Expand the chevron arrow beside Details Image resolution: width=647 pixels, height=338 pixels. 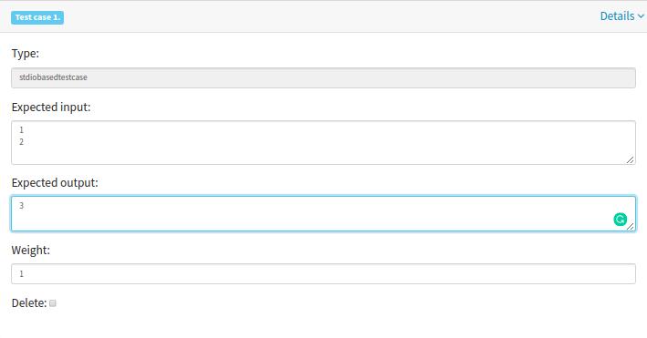[x=641, y=16]
